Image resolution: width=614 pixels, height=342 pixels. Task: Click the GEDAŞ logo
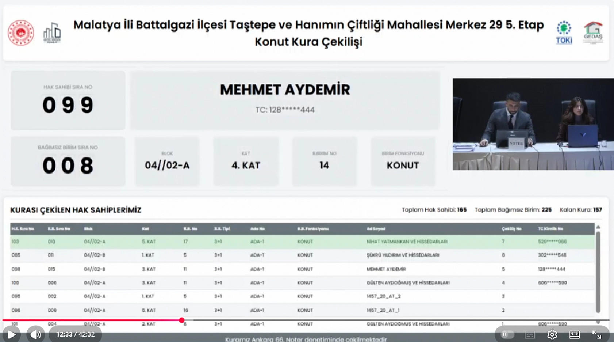(593, 32)
